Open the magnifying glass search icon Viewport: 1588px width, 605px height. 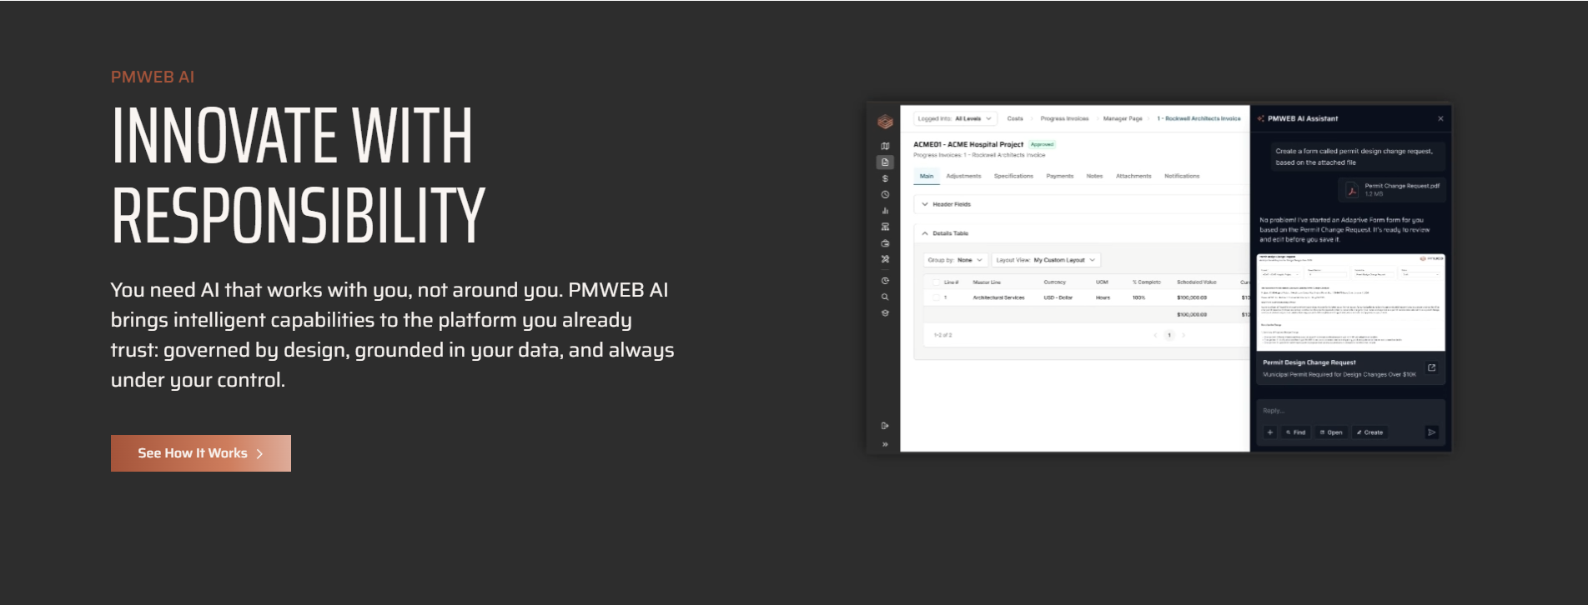(885, 297)
